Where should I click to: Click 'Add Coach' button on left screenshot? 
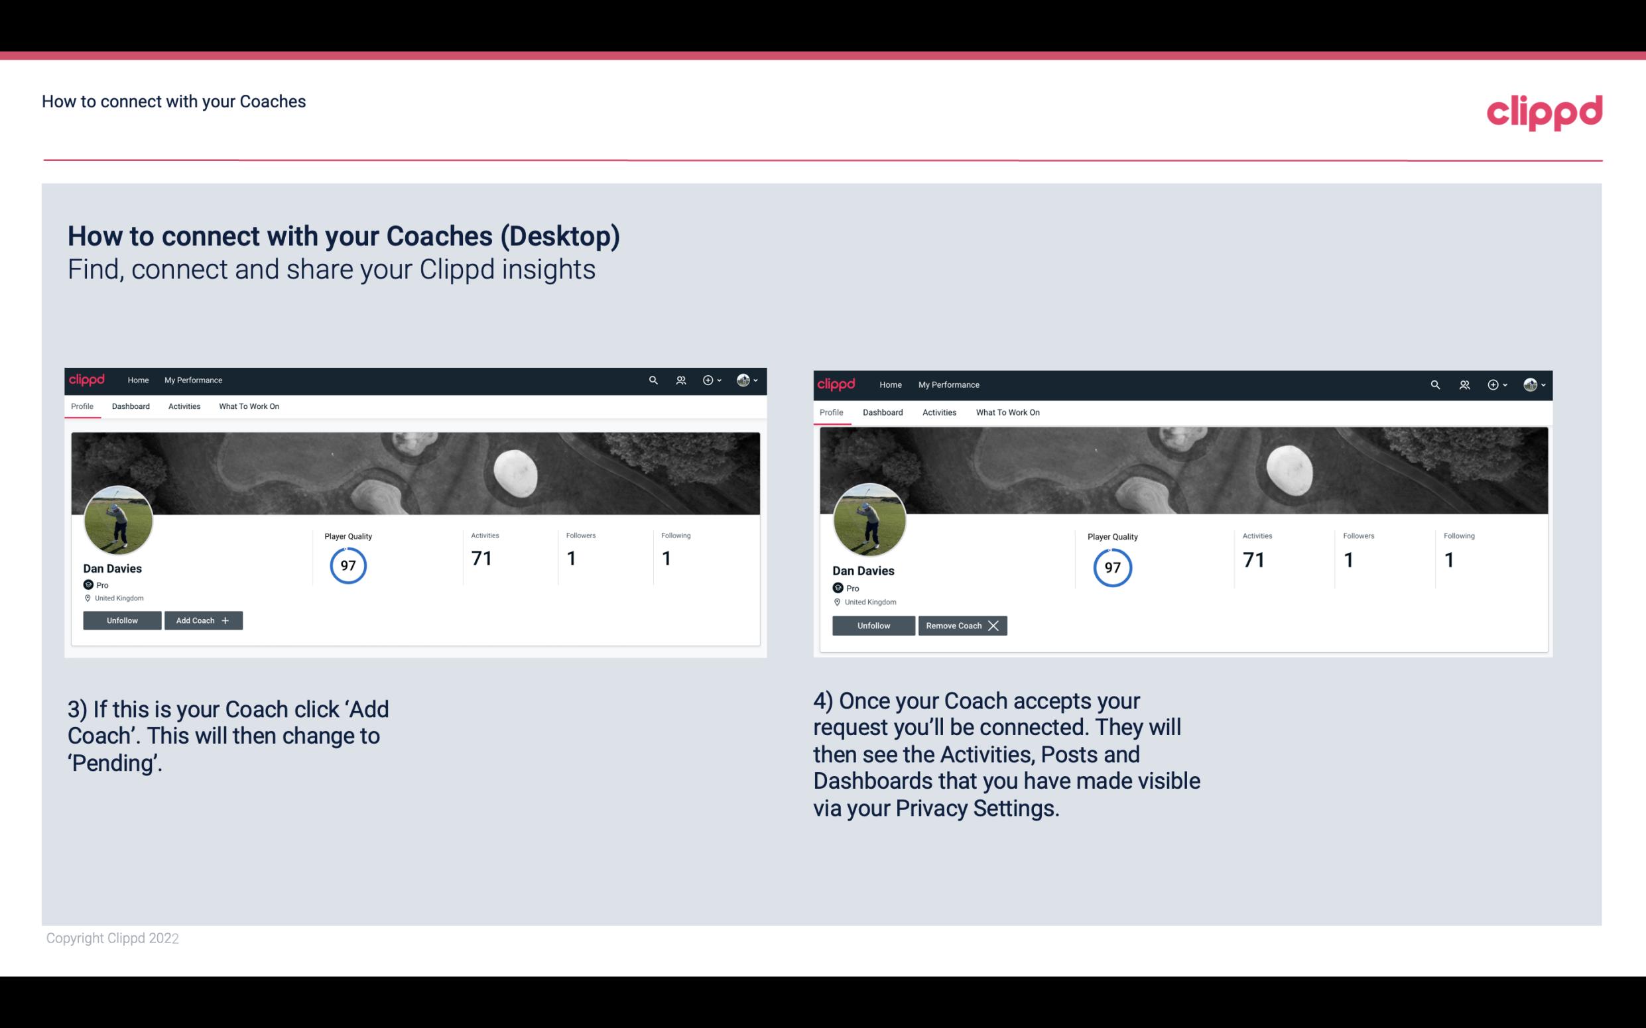pos(202,620)
